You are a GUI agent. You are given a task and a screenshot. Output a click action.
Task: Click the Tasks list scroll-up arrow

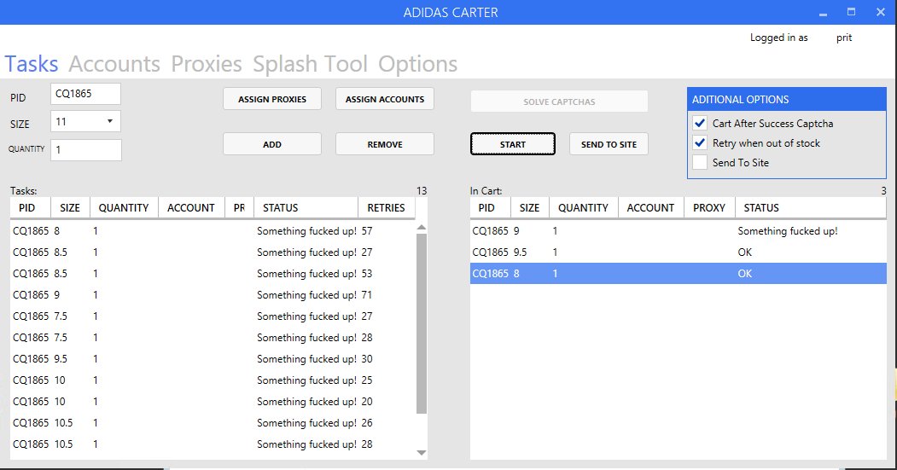(x=422, y=227)
